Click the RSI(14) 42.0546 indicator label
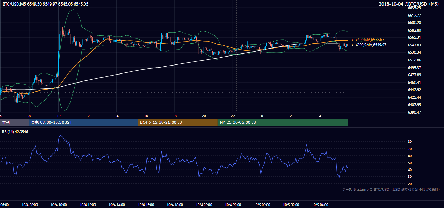Viewport: 444px width, 208px height. [15, 131]
